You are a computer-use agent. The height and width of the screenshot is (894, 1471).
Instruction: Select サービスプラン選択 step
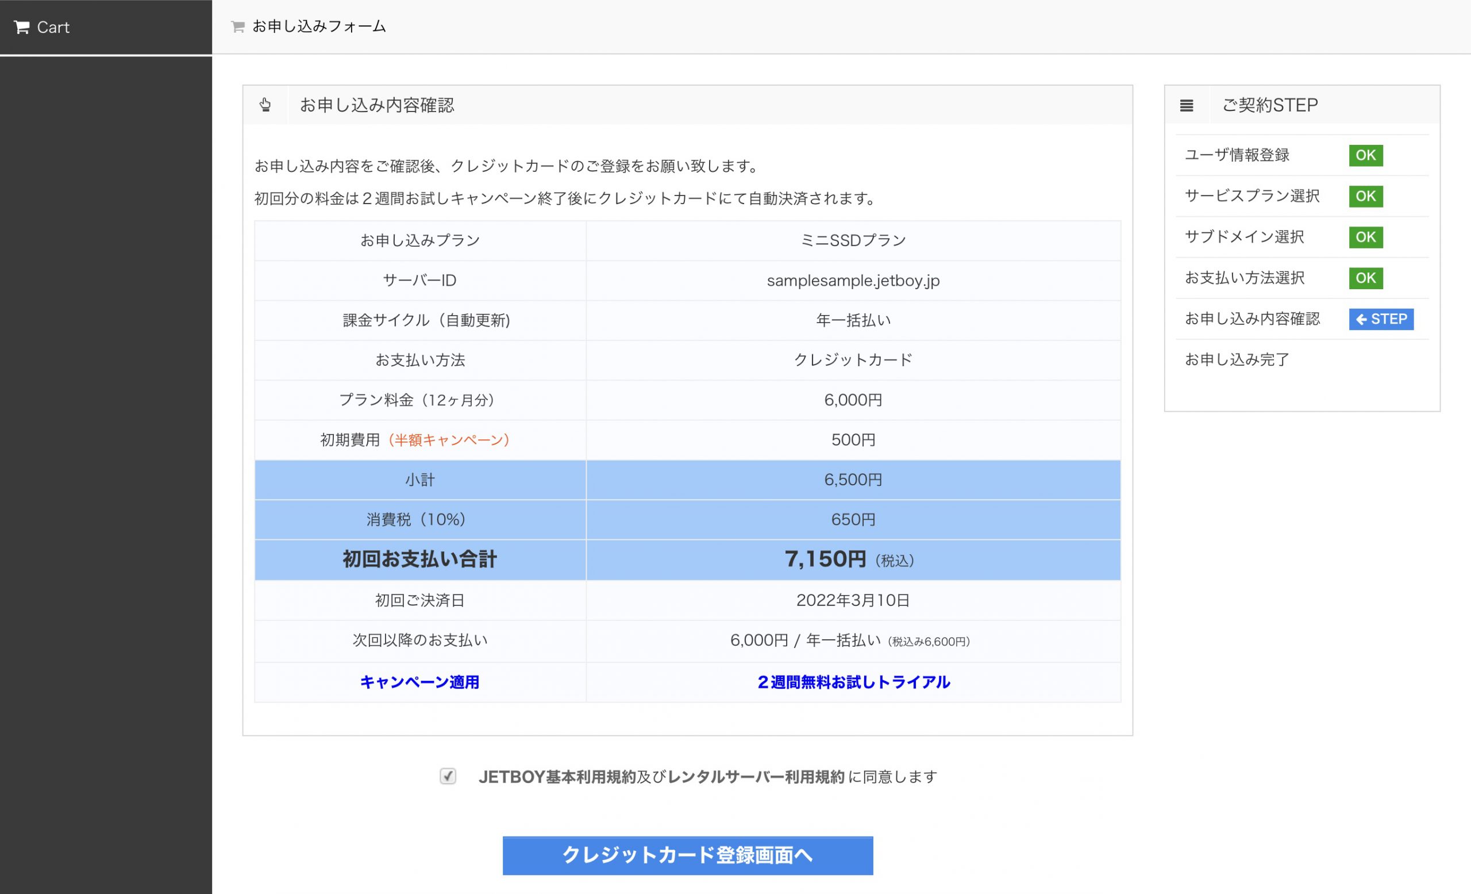coord(1252,197)
